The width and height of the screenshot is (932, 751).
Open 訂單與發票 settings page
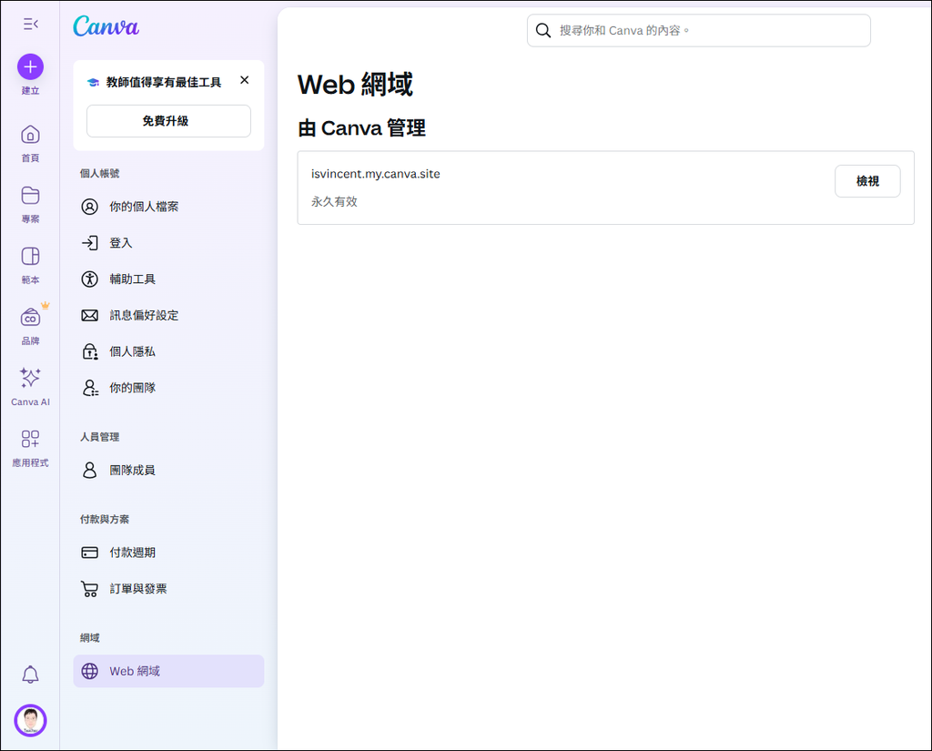[168, 589]
